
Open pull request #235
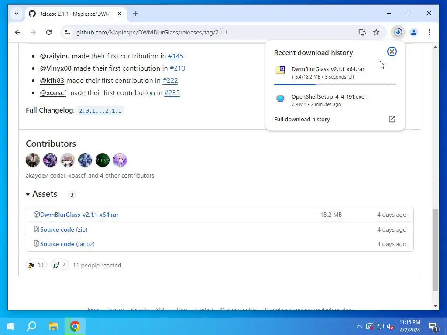172,93
